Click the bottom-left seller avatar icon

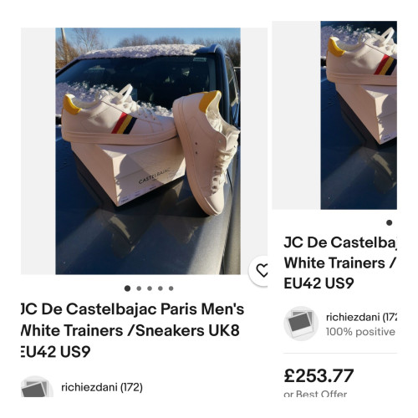point(37,386)
